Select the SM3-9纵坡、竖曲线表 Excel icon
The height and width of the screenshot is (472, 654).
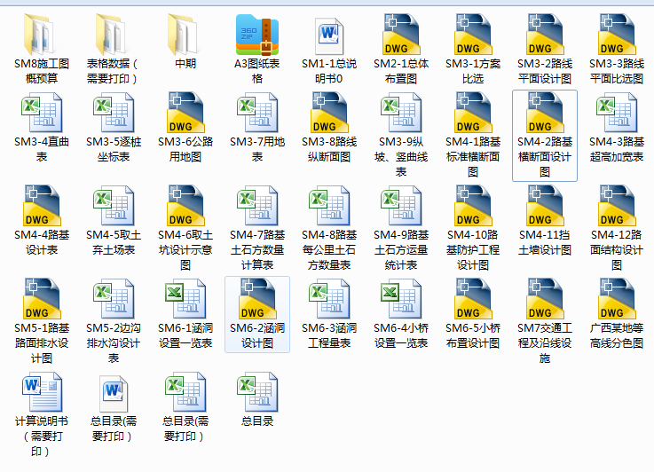pyautogui.click(x=401, y=113)
